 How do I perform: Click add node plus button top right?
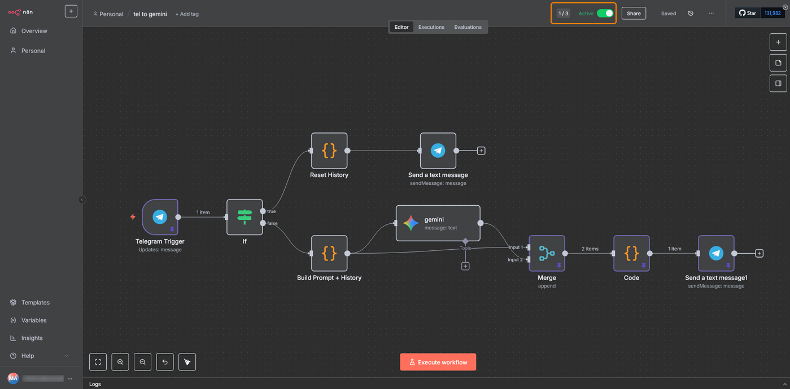(x=778, y=42)
